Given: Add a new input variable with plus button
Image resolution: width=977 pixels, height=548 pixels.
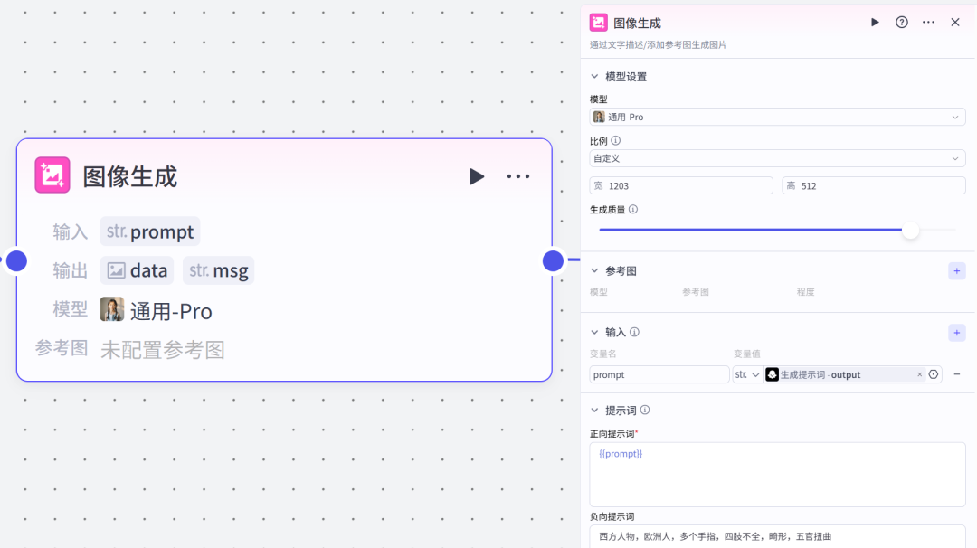Looking at the screenshot, I should [956, 332].
